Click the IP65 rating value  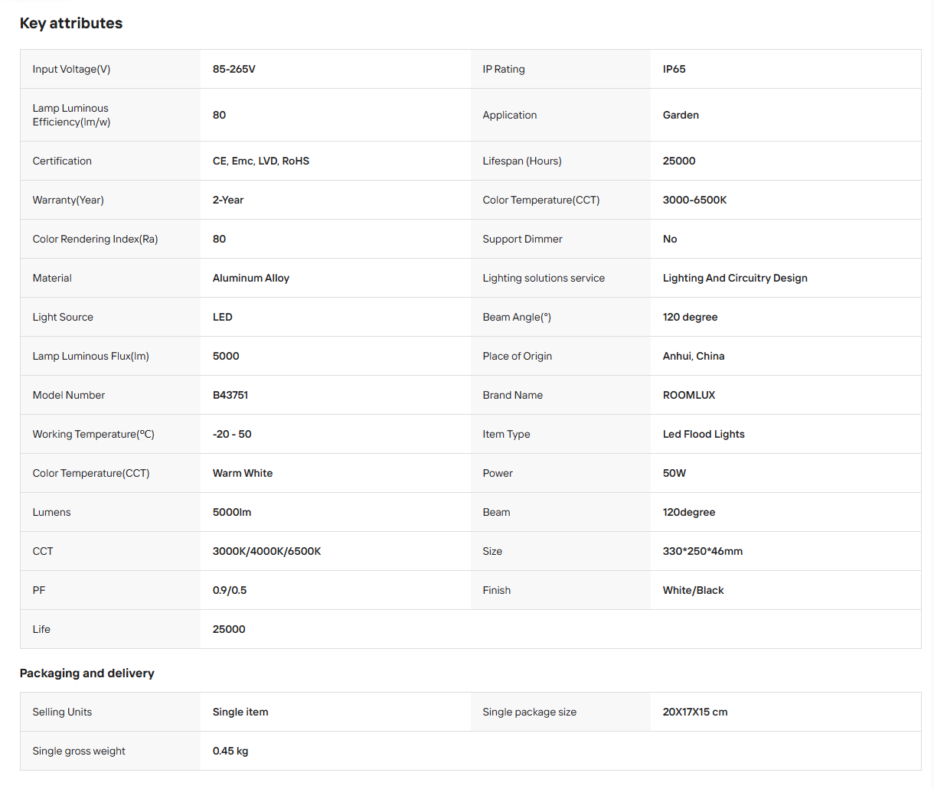674,69
